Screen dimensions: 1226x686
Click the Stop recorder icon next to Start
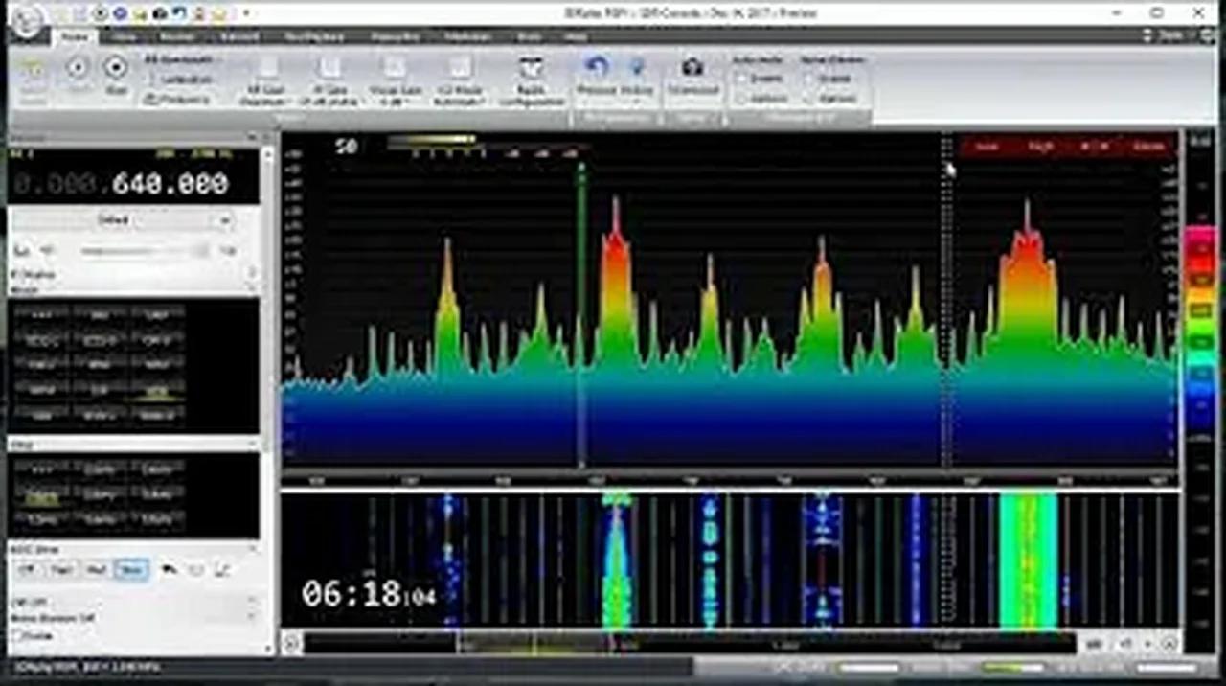tap(77, 67)
